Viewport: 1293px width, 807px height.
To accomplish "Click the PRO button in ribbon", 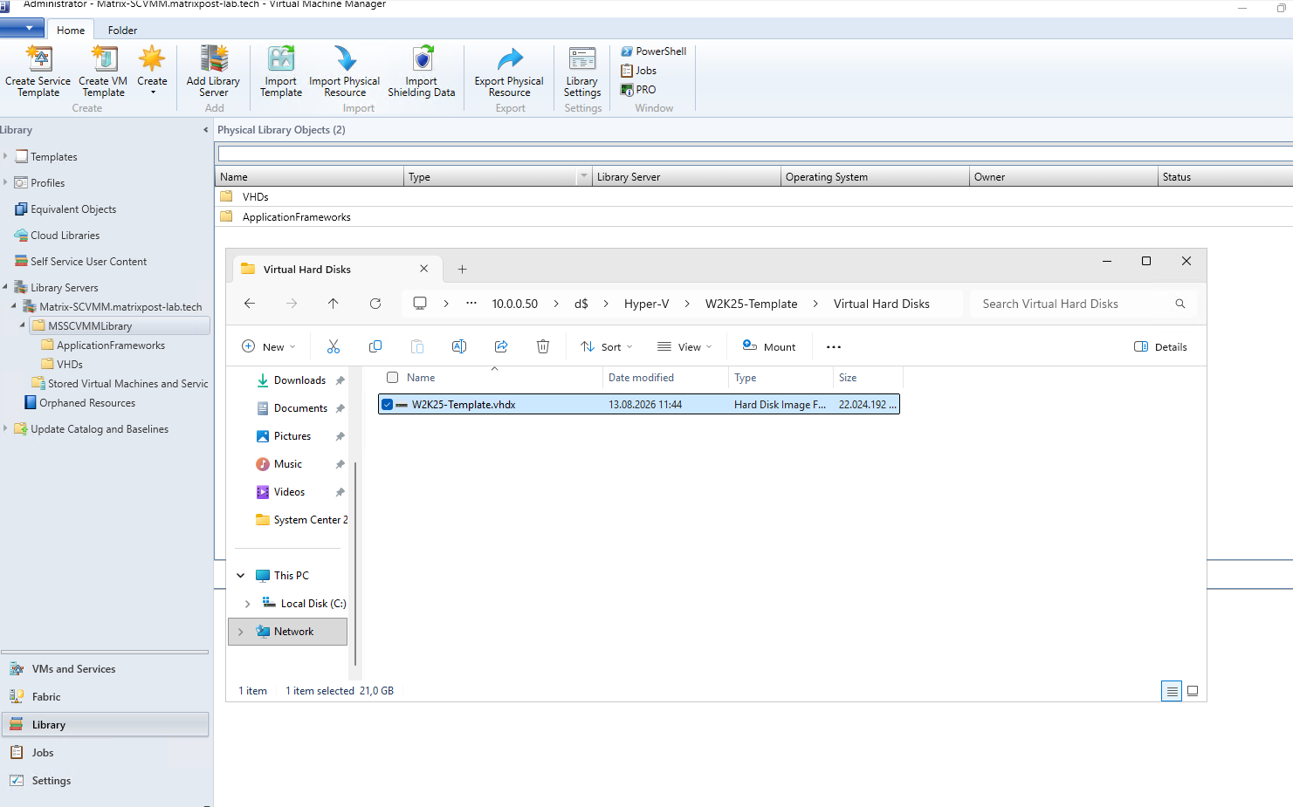I will tap(638, 90).
